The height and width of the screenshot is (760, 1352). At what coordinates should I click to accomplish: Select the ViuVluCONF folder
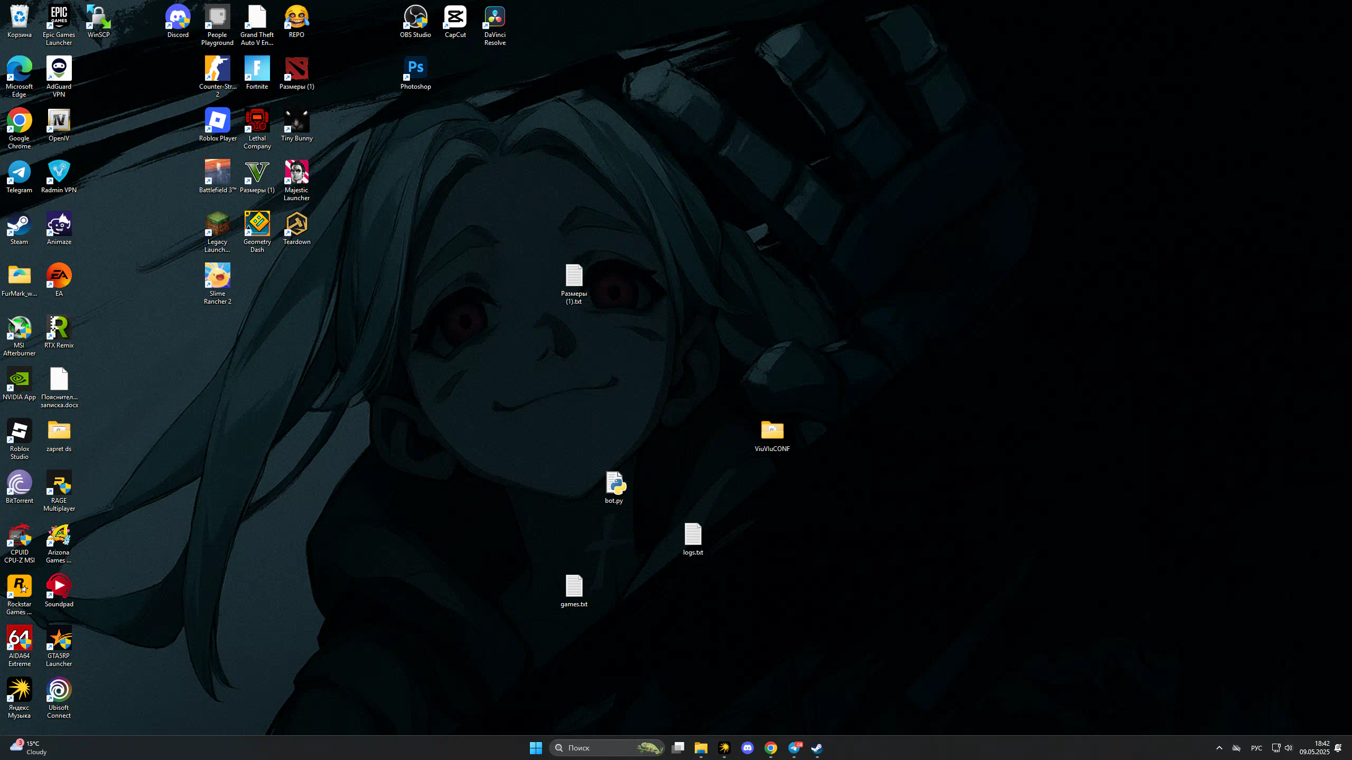click(772, 436)
